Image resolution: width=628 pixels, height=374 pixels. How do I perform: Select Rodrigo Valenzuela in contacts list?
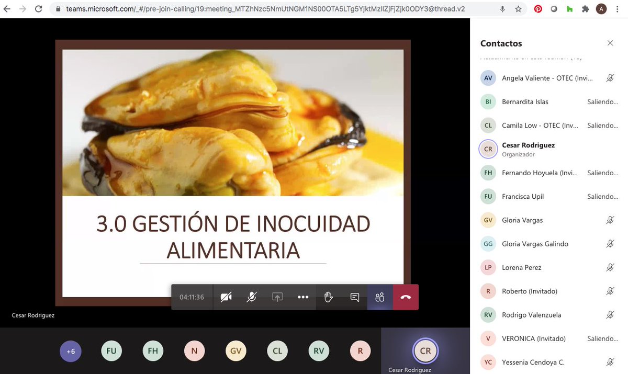click(x=549, y=315)
